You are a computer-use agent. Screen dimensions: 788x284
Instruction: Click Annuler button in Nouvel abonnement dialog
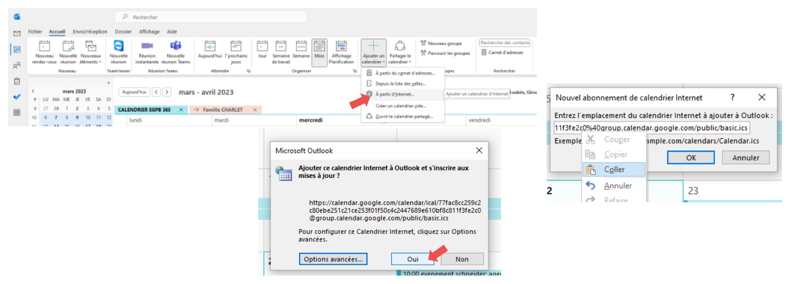coord(746,158)
